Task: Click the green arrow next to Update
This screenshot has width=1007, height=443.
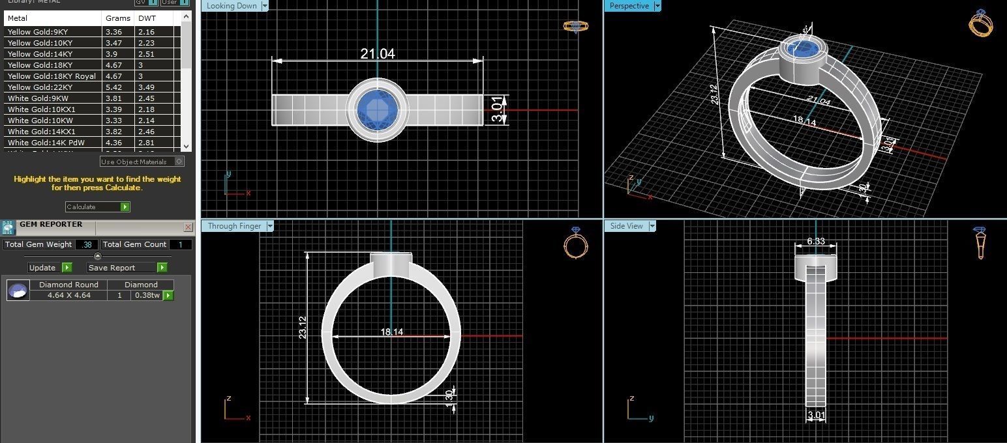Action: pyautogui.click(x=67, y=268)
